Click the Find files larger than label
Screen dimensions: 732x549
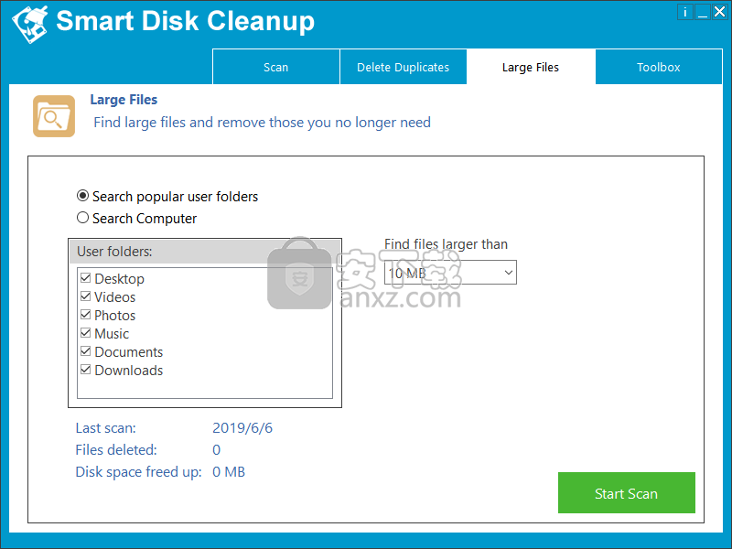click(x=446, y=244)
